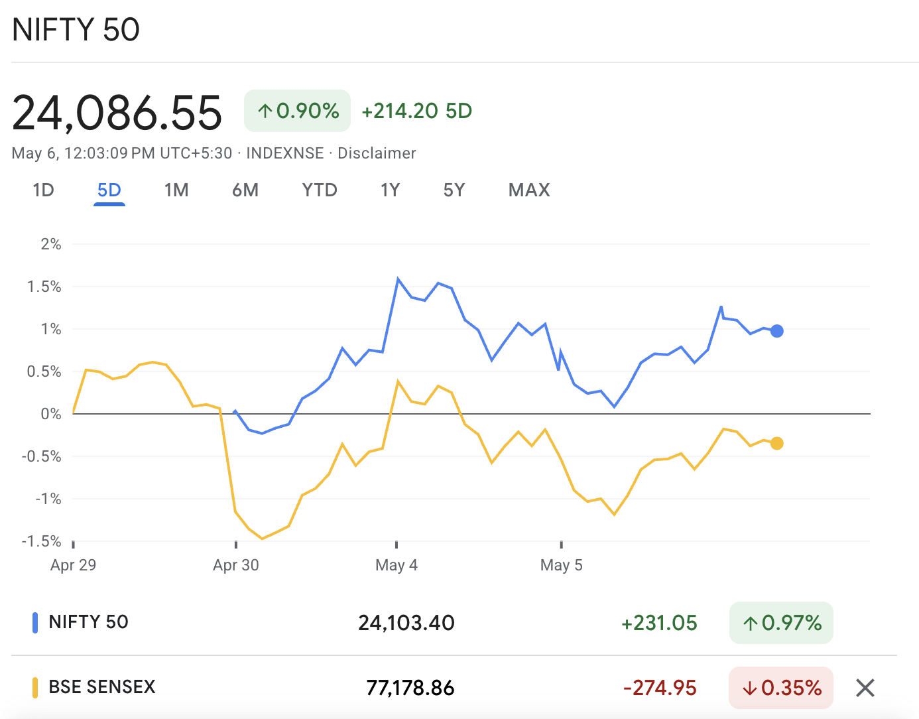Screen dimensions: 919x719
Task: Remove BSE SENSEX comparison with X icon
Action: point(865,688)
